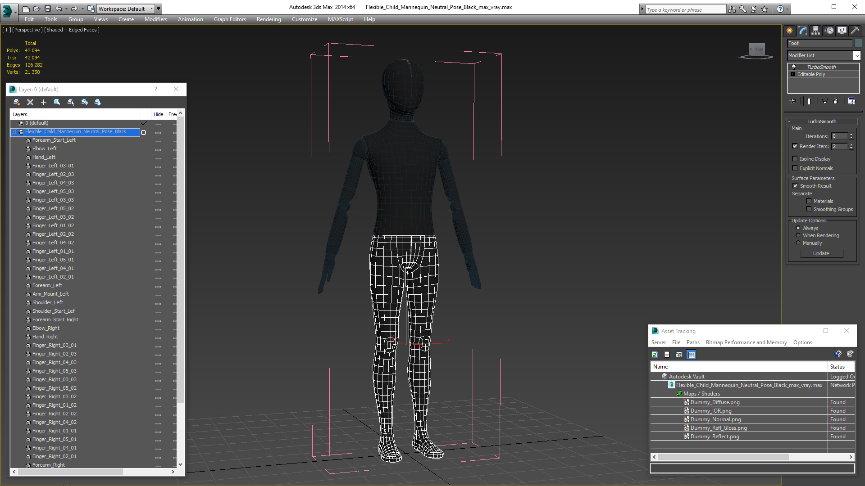The width and height of the screenshot is (865, 486).
Task: Click the binoculars search icon in title bar
Action: [x=732, y=9]
